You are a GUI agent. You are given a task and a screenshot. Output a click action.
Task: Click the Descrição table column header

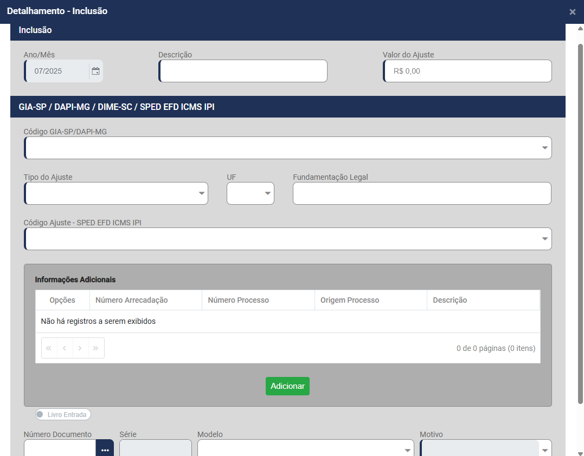point(484,300)
